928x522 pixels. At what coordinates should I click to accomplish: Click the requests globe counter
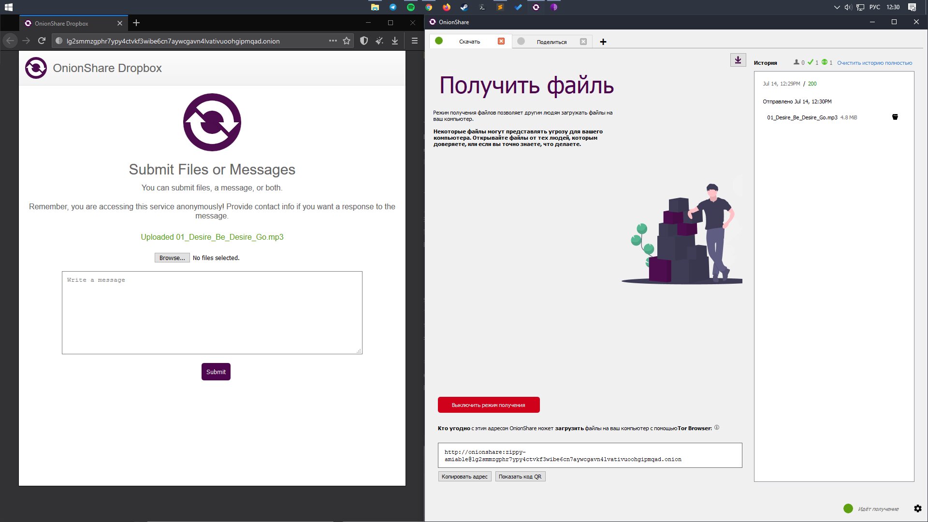[827, 62]
